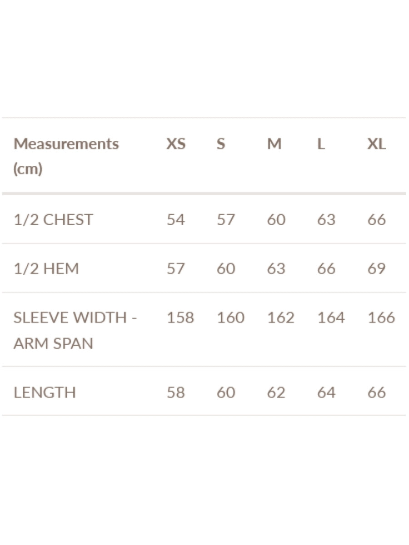Select the XS size column header
Screen dimensions: 409x545
[176, 144]
